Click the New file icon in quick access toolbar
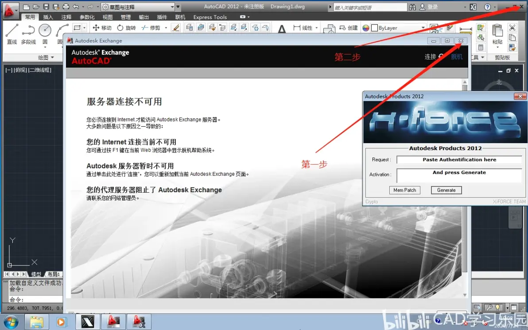The image size is (528, 330). click(26, 7)
